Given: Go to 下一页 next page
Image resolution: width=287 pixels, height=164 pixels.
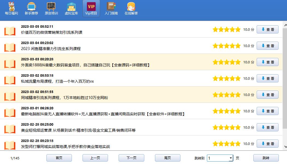Looking at the screenshot, I should [131, 158].
